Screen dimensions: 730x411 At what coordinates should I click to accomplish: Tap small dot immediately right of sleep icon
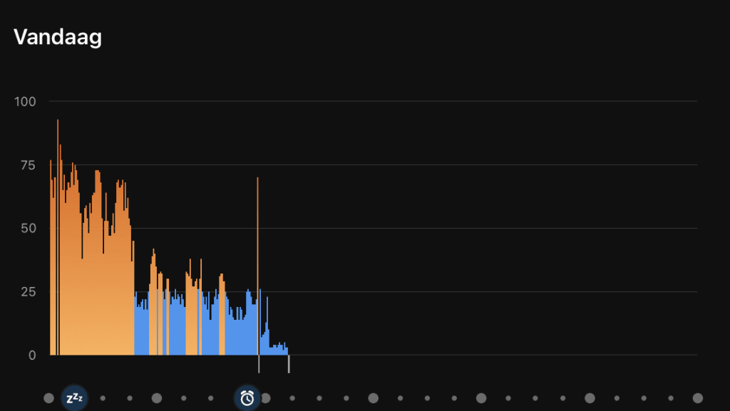[x=103, y=398]
